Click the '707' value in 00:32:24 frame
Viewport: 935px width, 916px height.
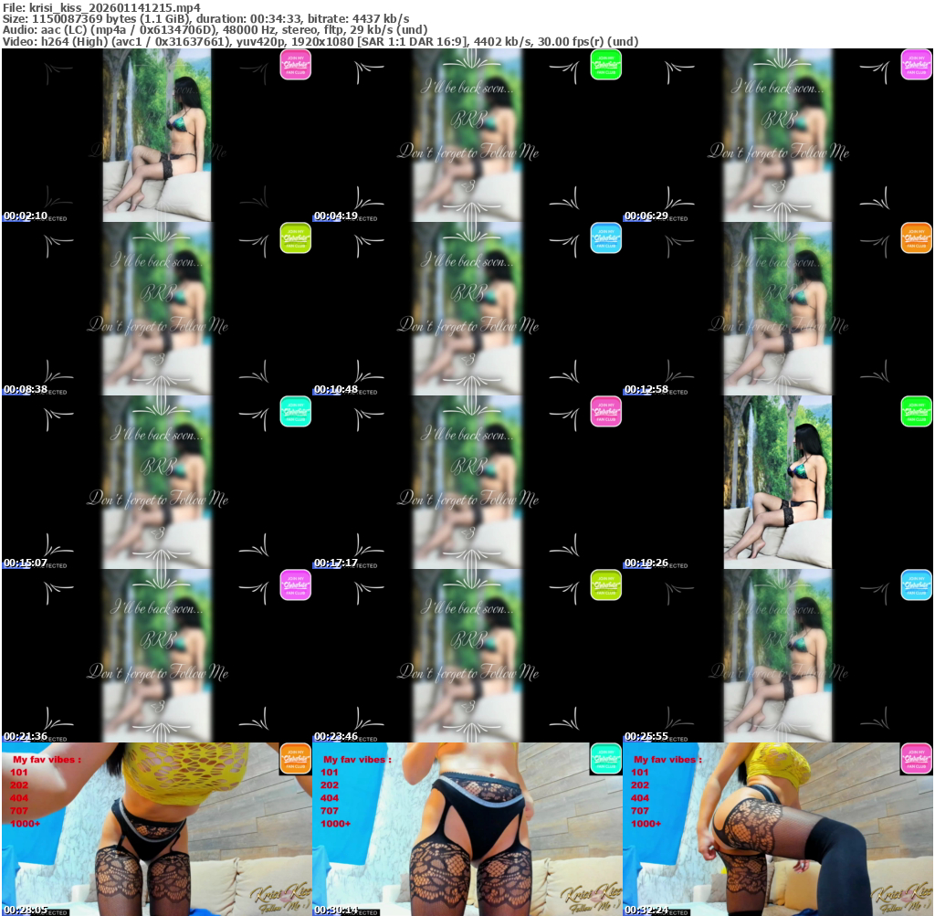640,811
